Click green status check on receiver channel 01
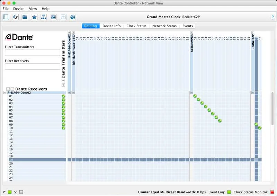This screenshot has height=196, width=277. coord(64,96)
